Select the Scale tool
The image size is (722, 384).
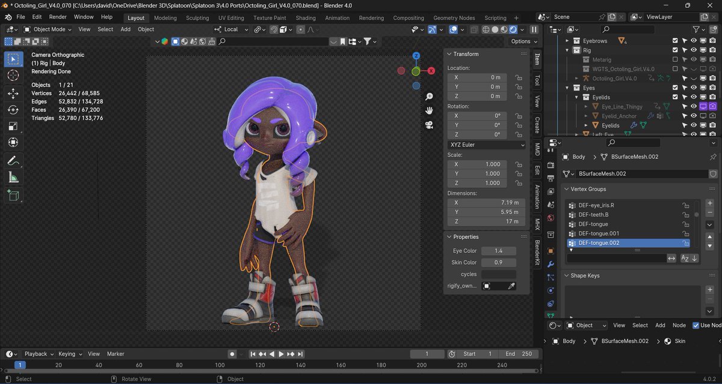(x=13, y=126)
